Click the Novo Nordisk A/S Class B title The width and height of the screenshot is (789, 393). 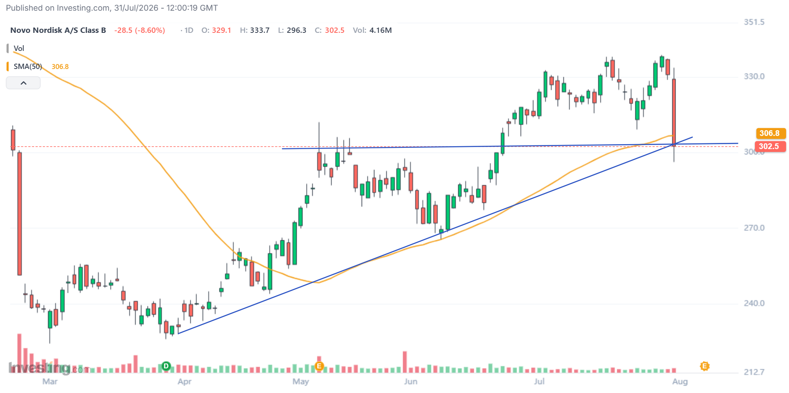point(58,30)
